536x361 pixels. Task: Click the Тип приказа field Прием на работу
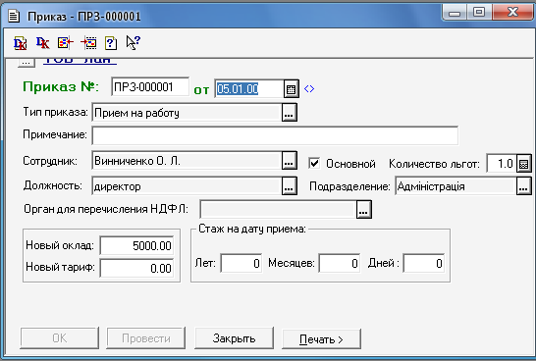[x=187, y=113]
